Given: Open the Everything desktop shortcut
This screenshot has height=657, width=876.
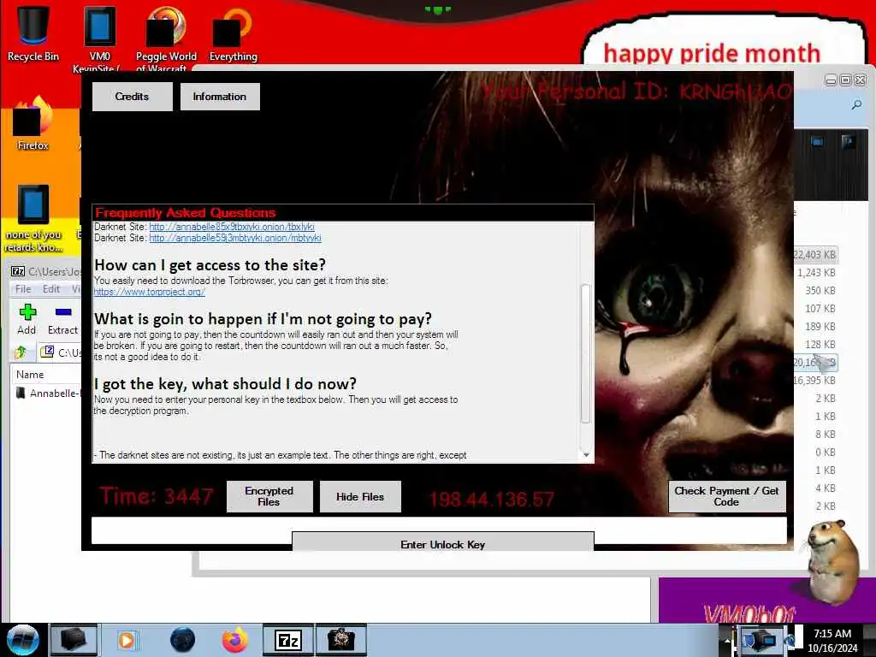Looking at the screenshot, I should click(233, 33).
